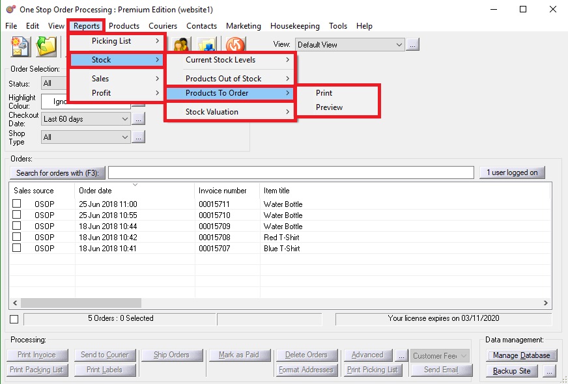The width and height of the screenshot is (568, 384).
Task: Click Preview in the Products To Order submenu
Action: [338, 107]
